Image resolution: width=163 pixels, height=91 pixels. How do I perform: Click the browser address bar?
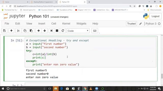pyautogui.click(x=72, y=6)
